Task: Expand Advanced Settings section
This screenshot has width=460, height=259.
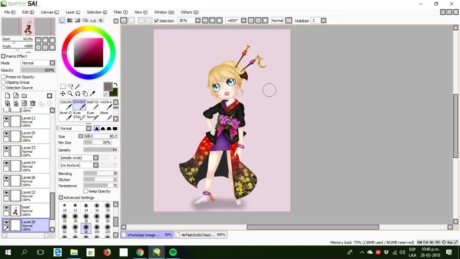Action: tap(61, 198)
